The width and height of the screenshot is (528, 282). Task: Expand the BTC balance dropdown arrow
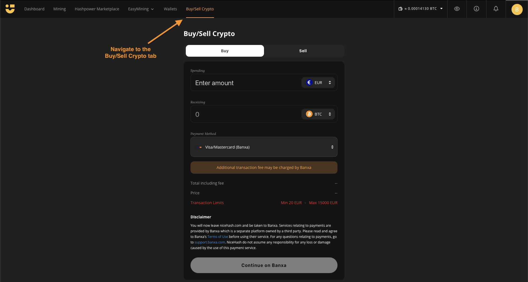click(441, 9)
